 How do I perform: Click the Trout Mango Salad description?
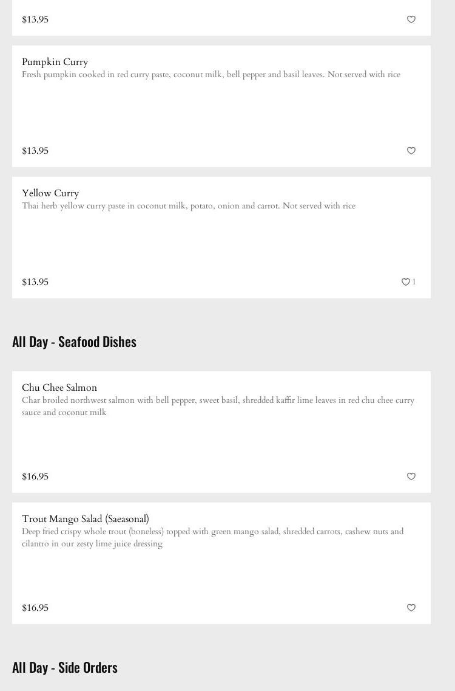tap(212, 537)
